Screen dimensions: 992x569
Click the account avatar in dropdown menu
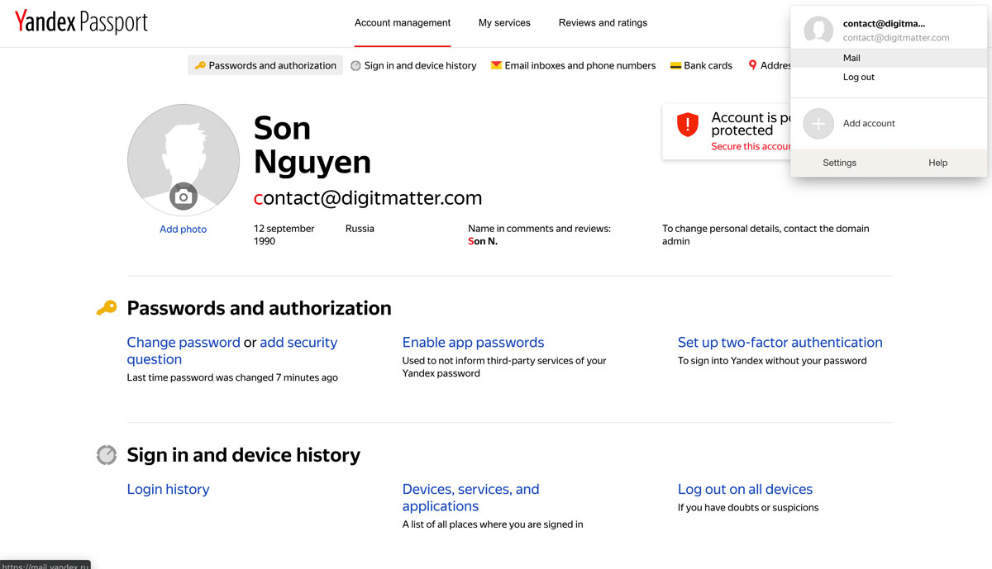click(818, 31)
